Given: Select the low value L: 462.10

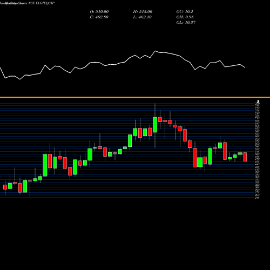Looking at the screenshot, I should pyautogui.click(x=142, y=17).
